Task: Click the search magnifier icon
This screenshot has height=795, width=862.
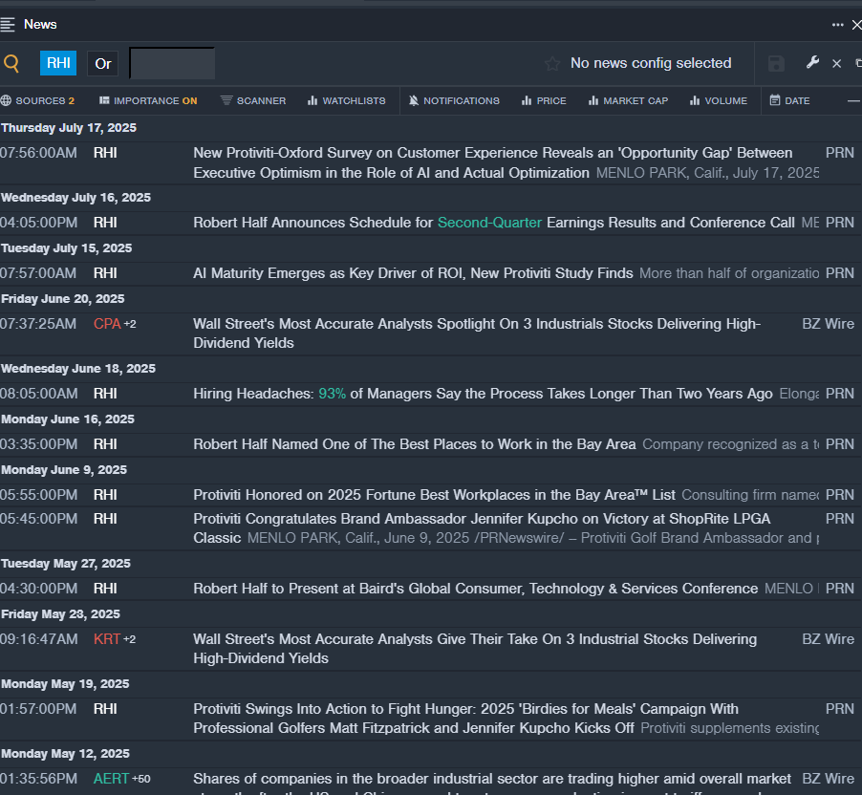Action: 11,64
